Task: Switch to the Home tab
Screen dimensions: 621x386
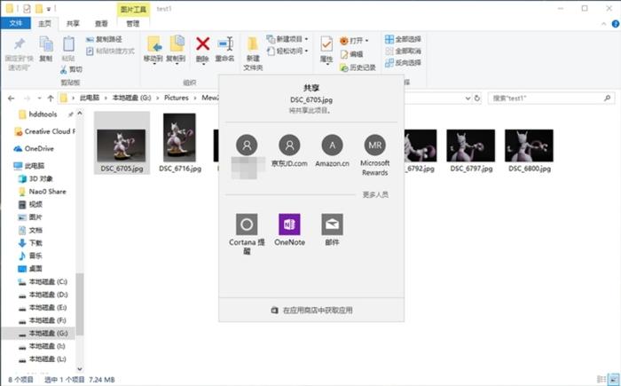Action: [44, 23]
